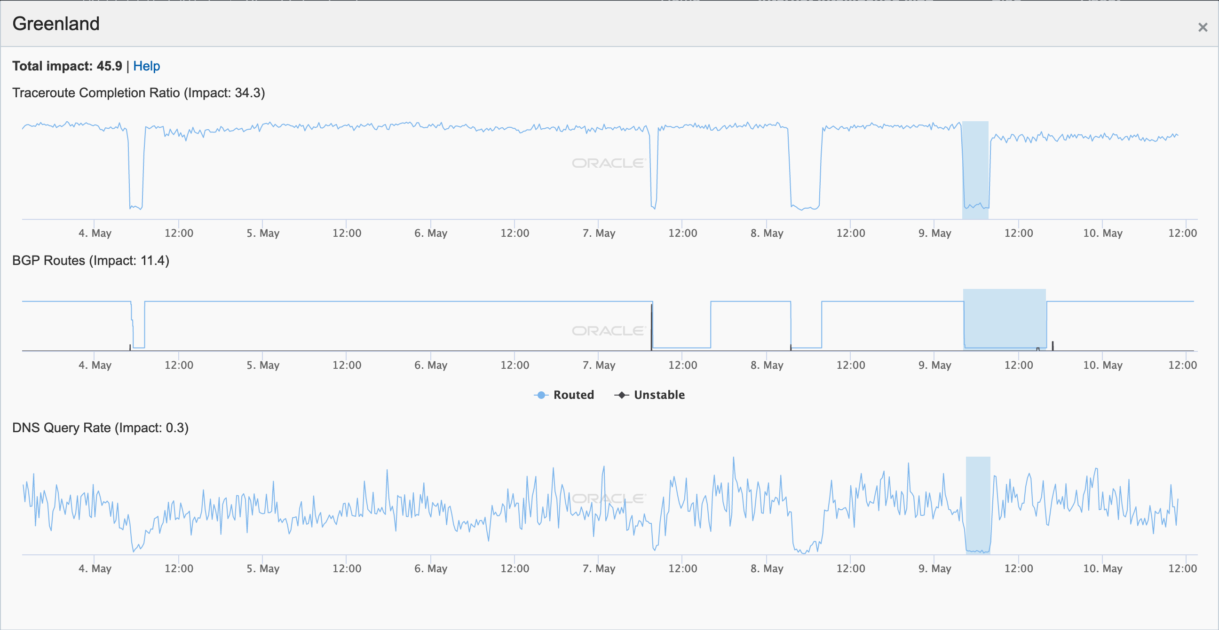1219x630 pixels.
Task: Click 7. May axis label on Traceroute chart
Action: (599, 233)
